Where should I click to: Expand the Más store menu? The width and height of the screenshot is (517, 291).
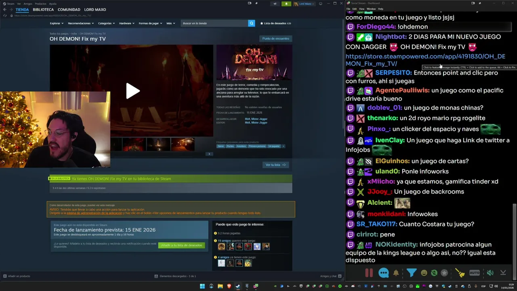click(x=170, y=23)
